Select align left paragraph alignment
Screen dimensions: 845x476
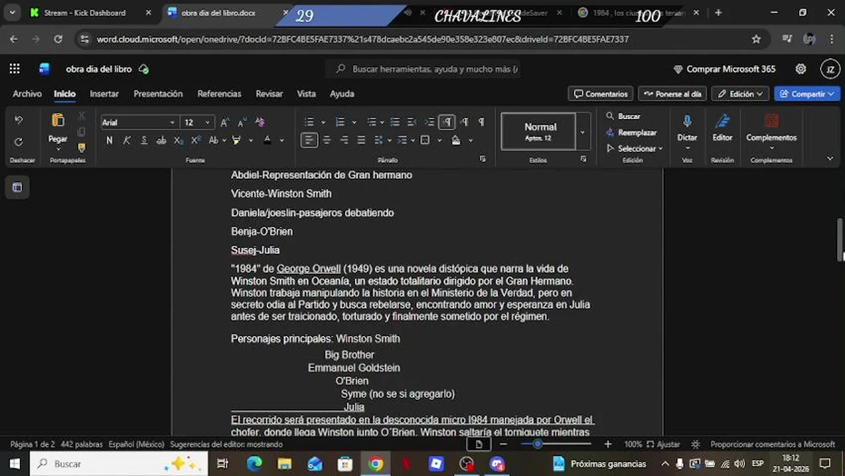pos(309,140)
